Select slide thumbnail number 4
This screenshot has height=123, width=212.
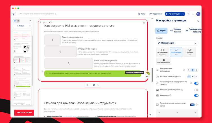coord(22,59)
